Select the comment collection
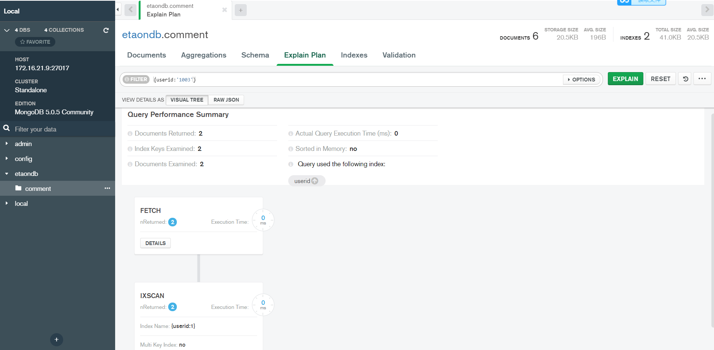This screenshot has width=714, height=350. pos(58,188)
